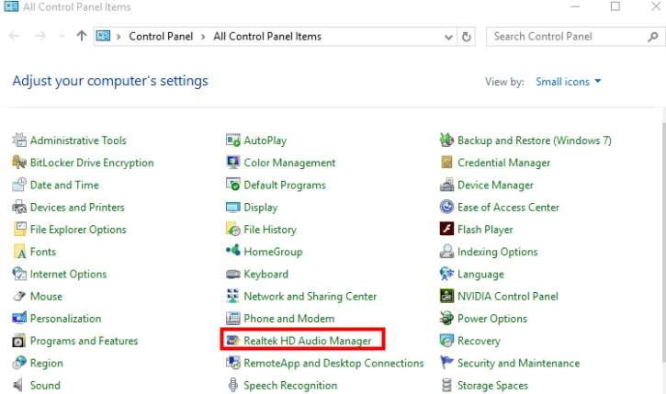The height and width of the screenshot is (394, 666).
Task: Click the Realtek HD Audio Manager icon
Action: pyautogui.click(x=233, y=341)
